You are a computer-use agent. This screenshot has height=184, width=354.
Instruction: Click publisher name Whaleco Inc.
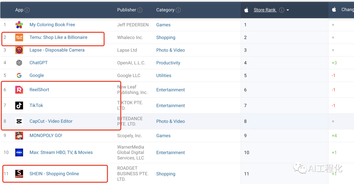[x=130, y=37]
